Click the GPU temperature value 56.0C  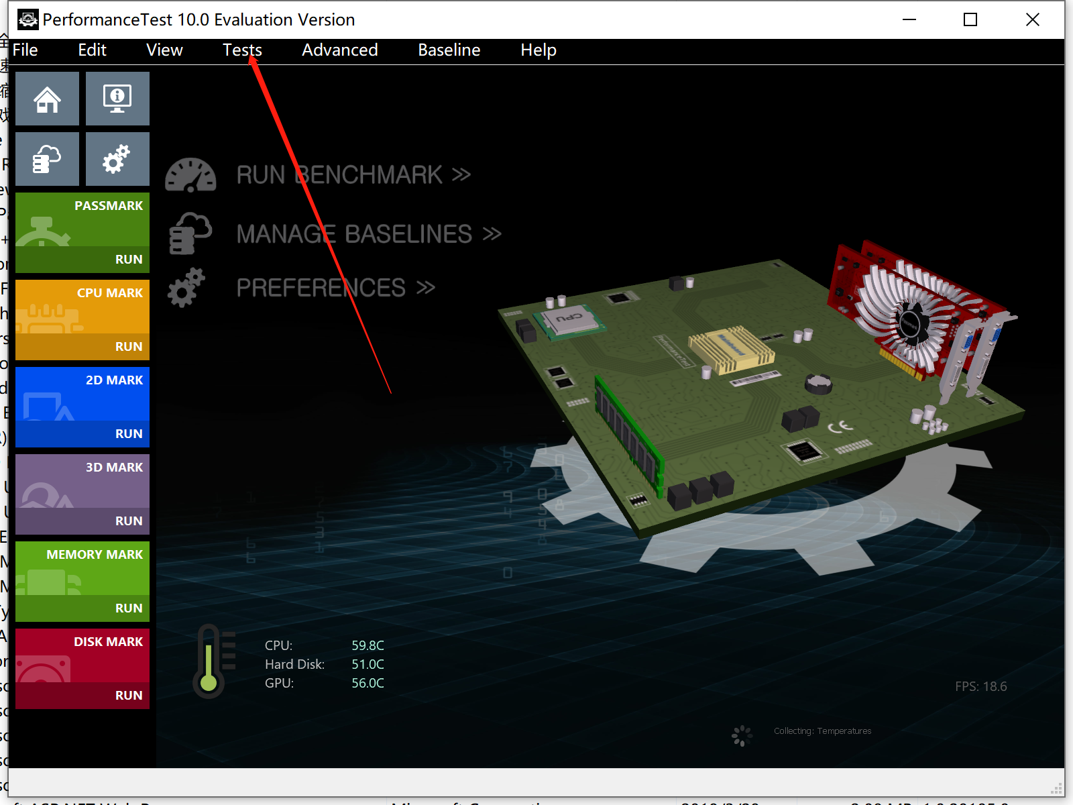point(368,683)
